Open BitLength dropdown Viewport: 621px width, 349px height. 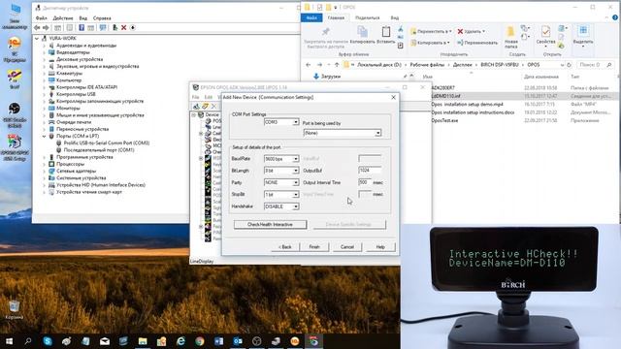281,171
